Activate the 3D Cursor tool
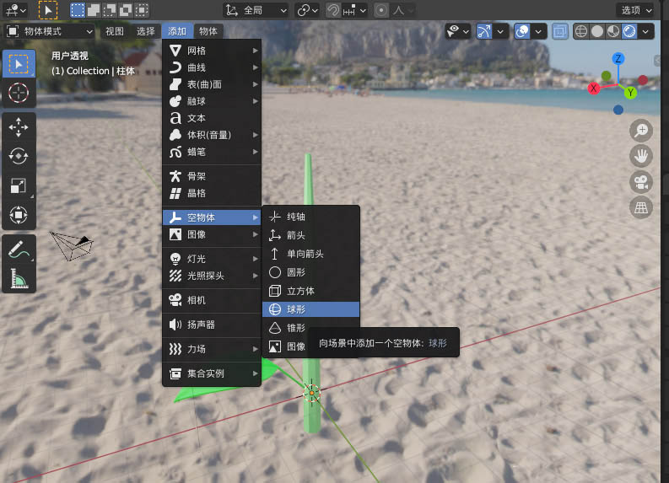 point(19,93)
